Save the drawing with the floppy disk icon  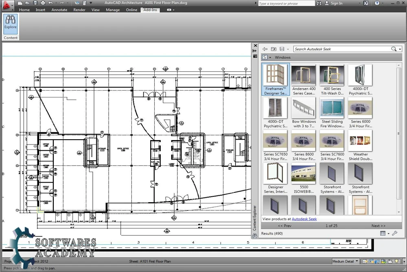[35, 3]
